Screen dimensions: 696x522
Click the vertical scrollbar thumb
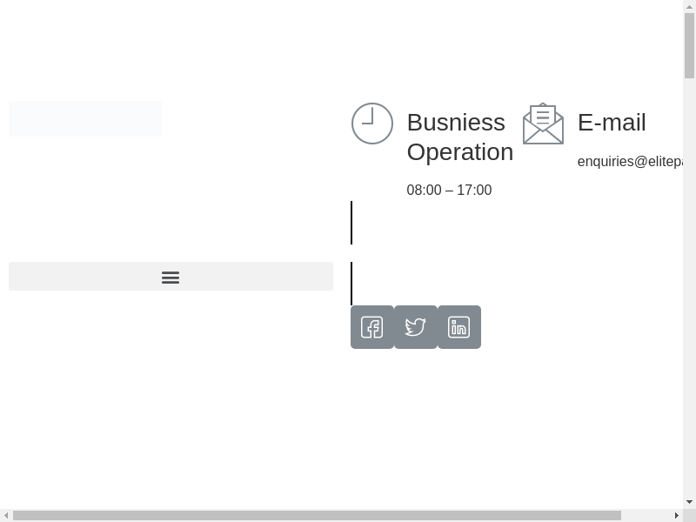pyautogui.click(x=689, y=45)
